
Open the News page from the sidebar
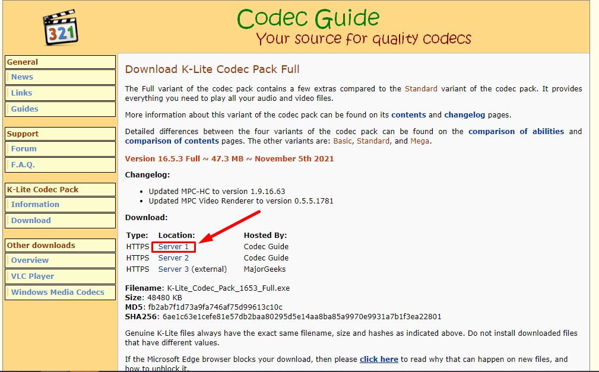[x=22, y=77]
